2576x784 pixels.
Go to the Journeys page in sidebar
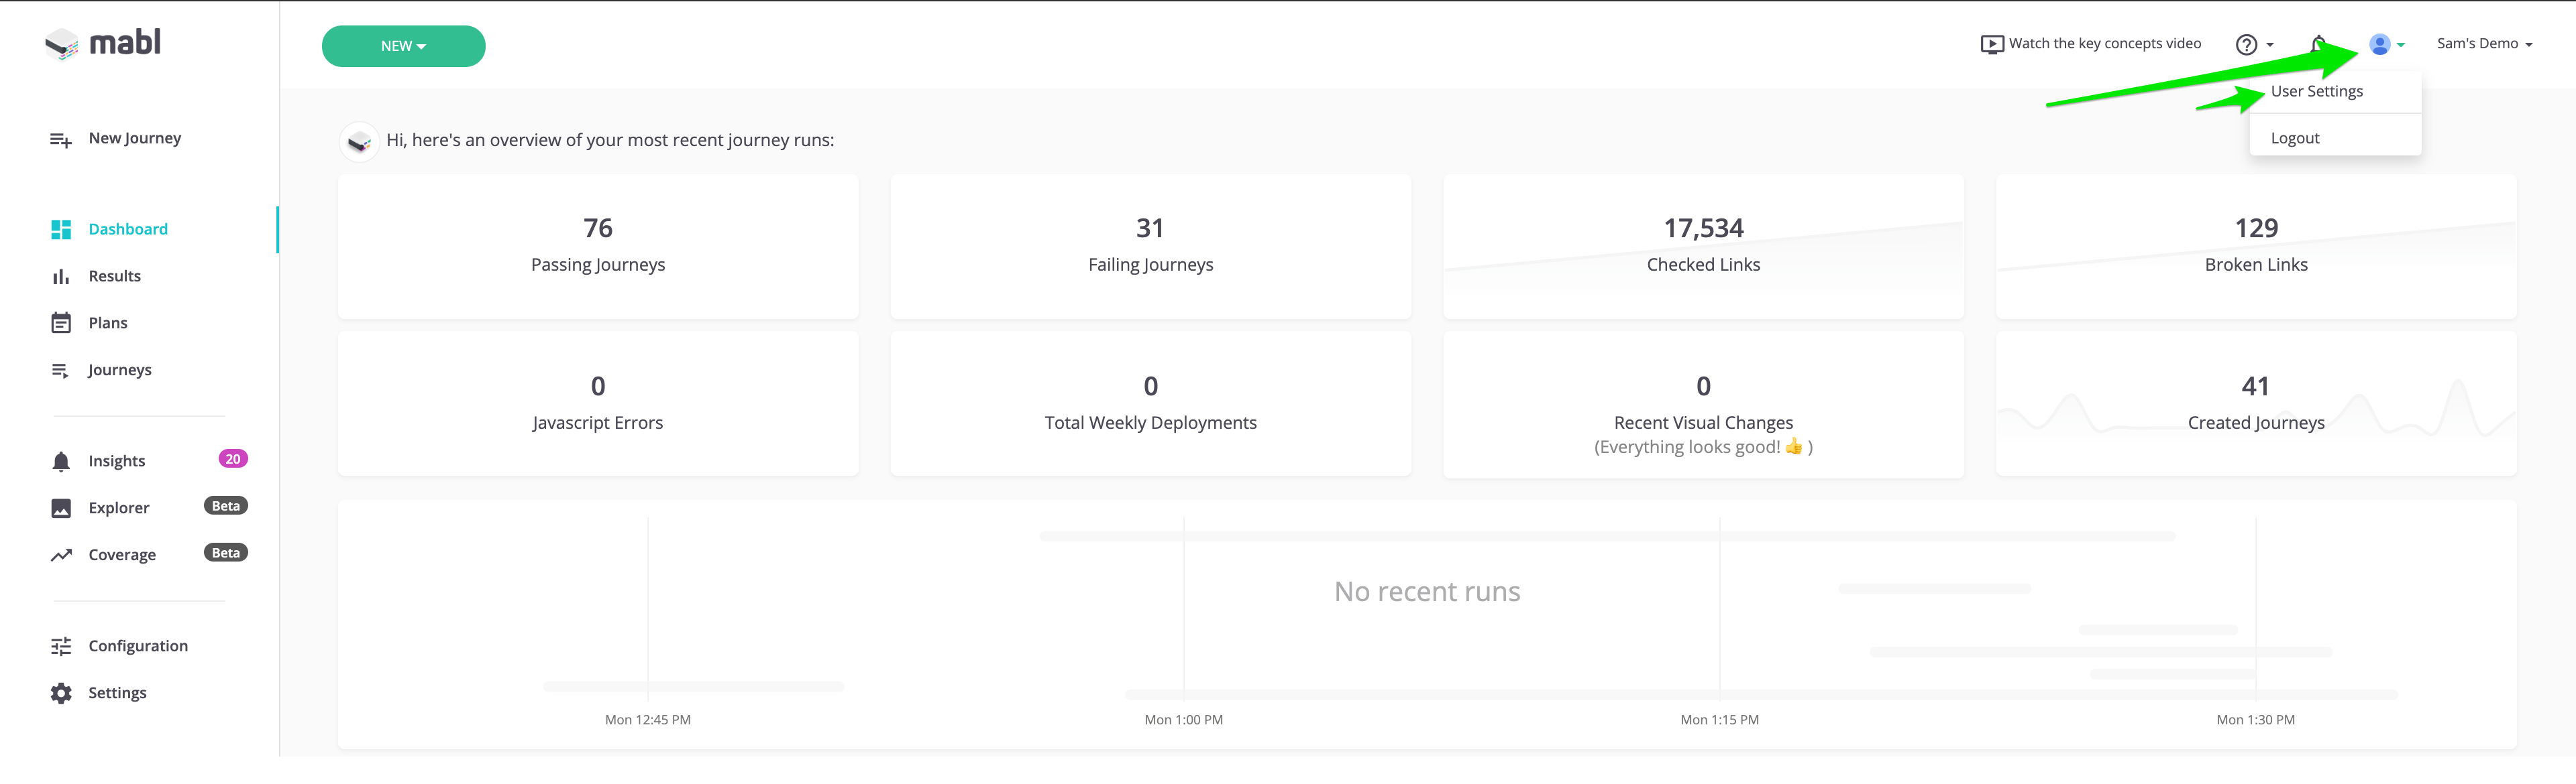tap(119, 371)
